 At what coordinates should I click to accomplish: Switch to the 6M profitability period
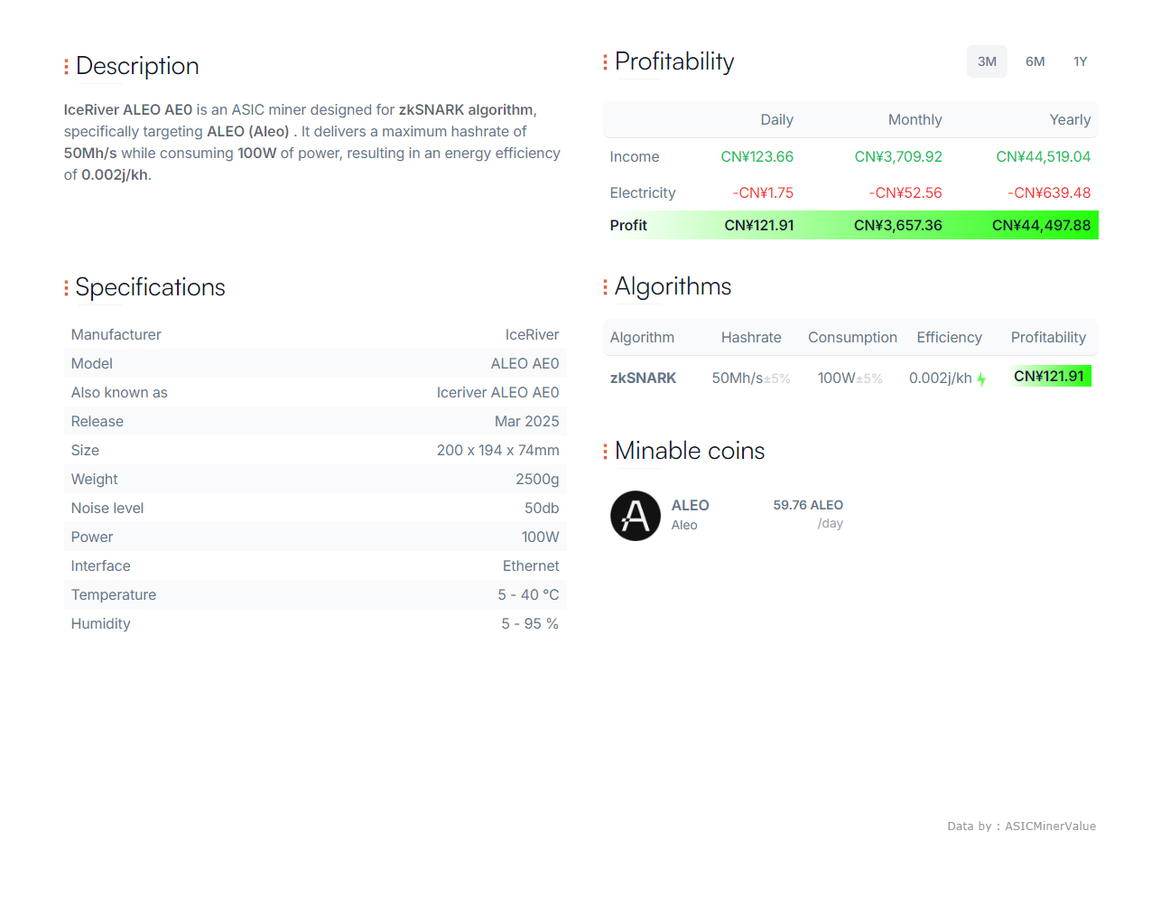(1035, 61)
